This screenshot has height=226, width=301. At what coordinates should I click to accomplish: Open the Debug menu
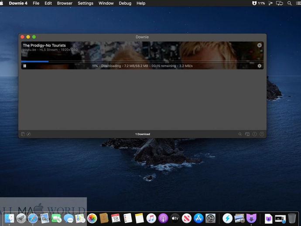click(125, 3)
